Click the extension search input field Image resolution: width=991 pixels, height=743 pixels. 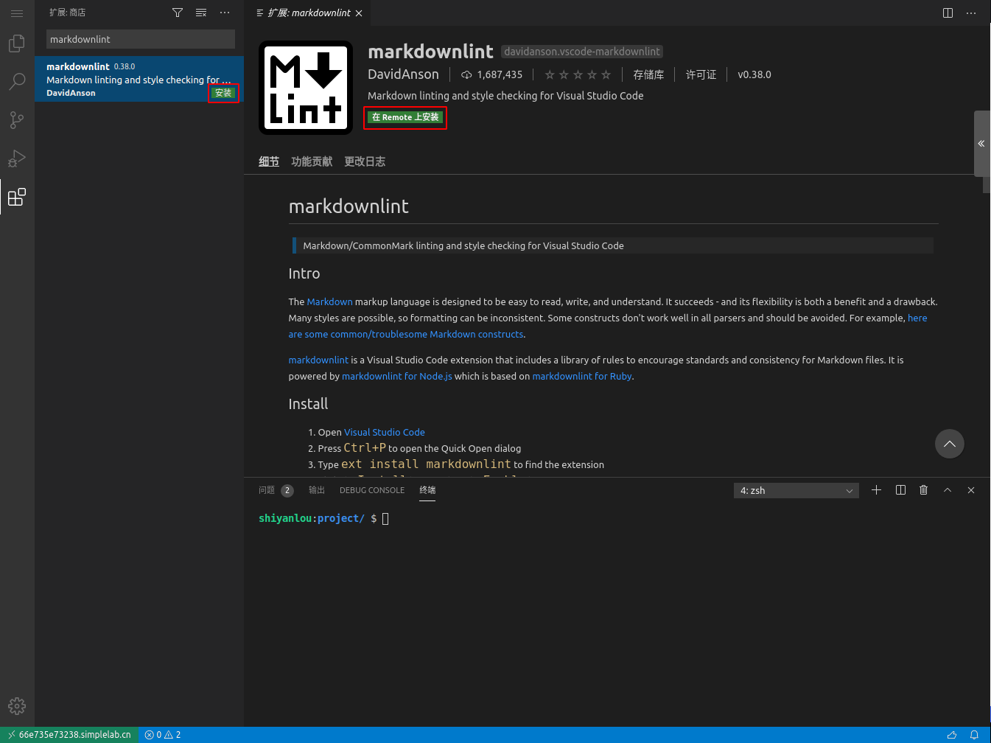click(141, 39)
